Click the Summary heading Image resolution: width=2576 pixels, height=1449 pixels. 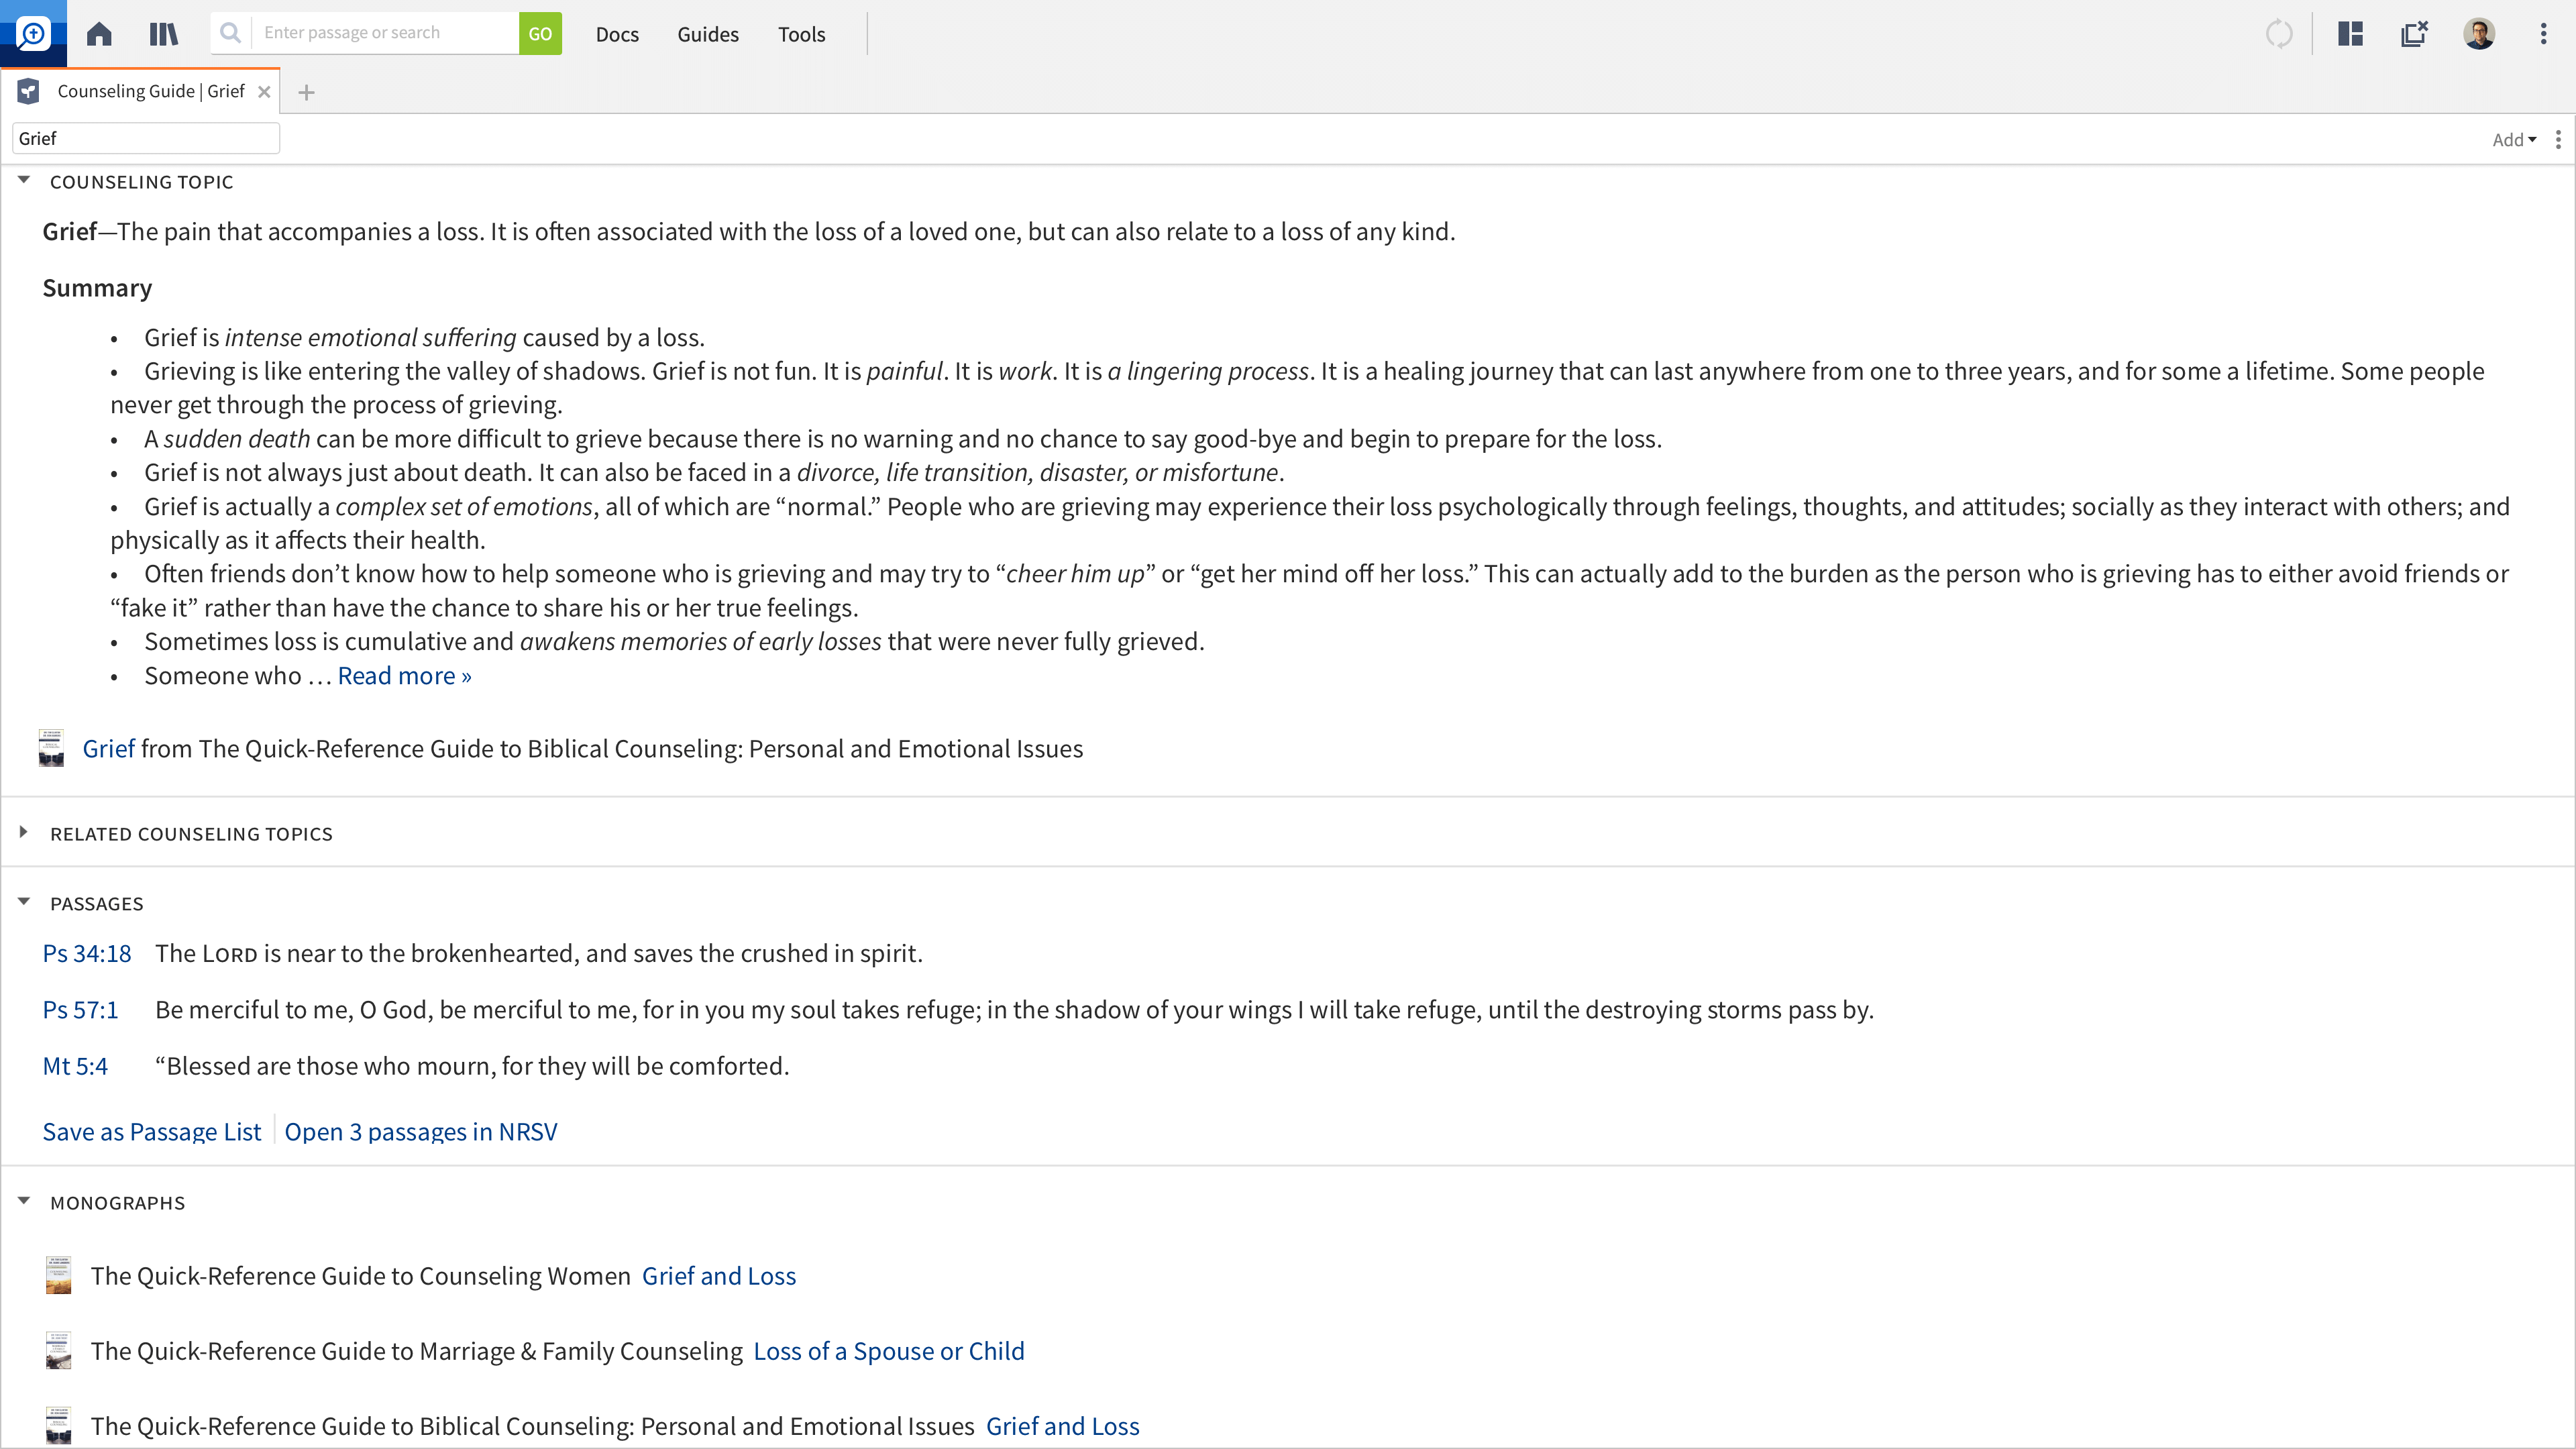point(97,288)
